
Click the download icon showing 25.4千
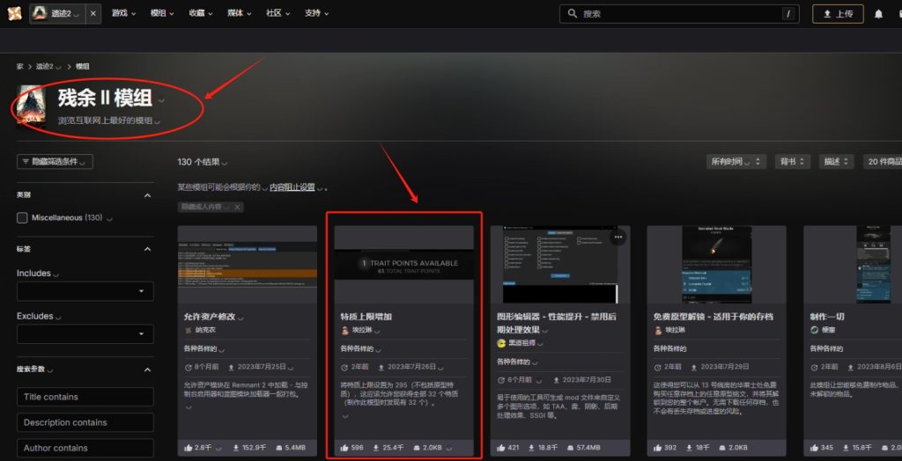pos(375,447)
